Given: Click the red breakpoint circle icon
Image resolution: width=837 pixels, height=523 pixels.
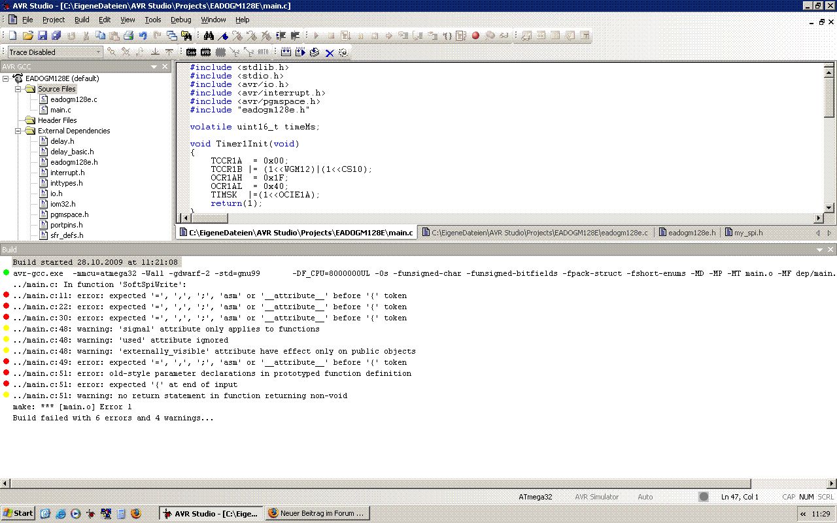Looking at the screenshot, I should pyautogui.click(x=475, y=36).
